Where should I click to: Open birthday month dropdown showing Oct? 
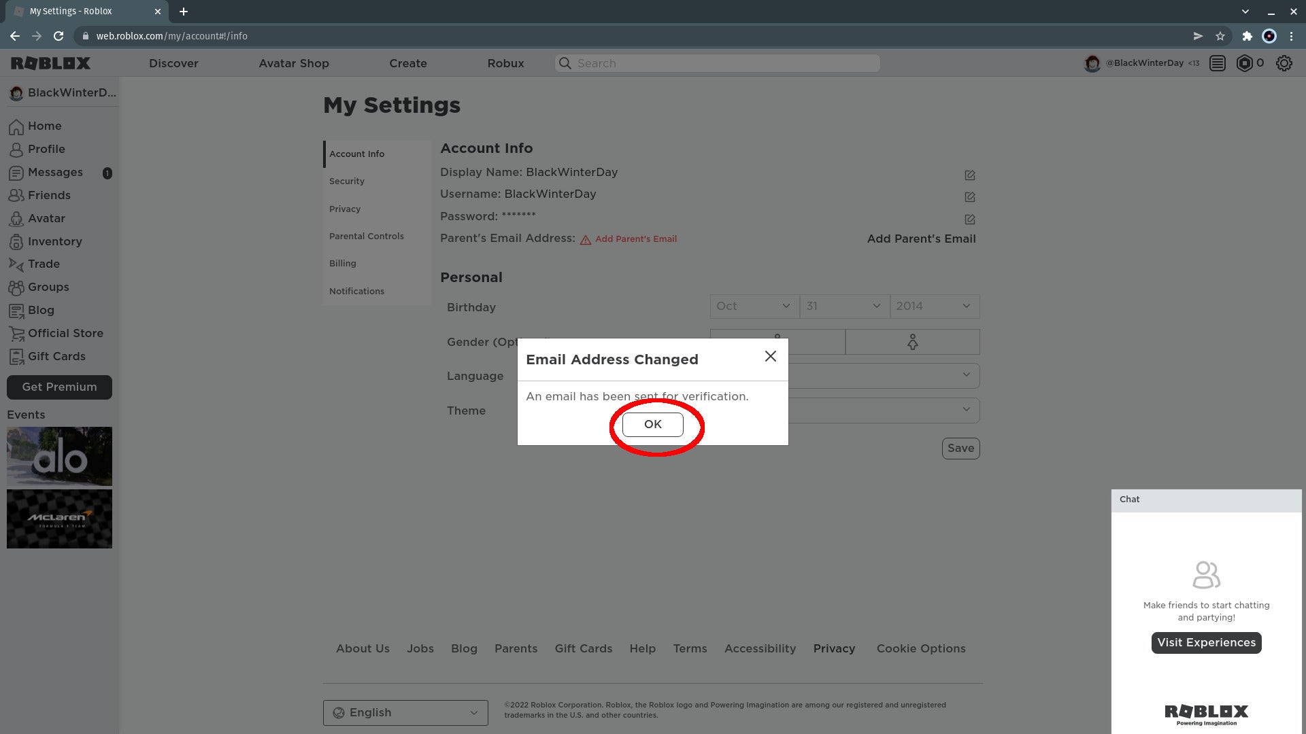[x=754, y=307]
